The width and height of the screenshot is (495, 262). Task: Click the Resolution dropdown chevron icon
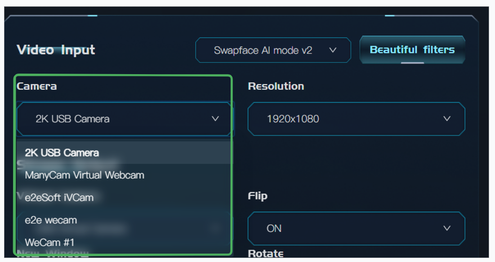tap(446, 119)
